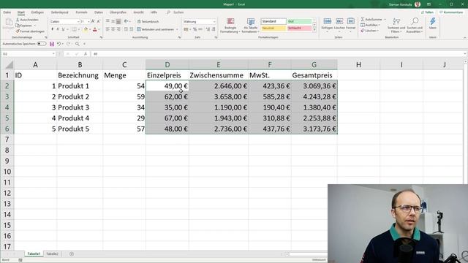The height and width of the screenshot is (263, 468).
Task: Apply the yellow fill color bucket
Action: click(86, 29)
